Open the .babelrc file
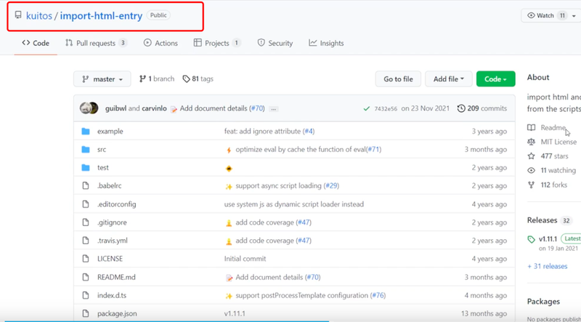 pos(110,186)
